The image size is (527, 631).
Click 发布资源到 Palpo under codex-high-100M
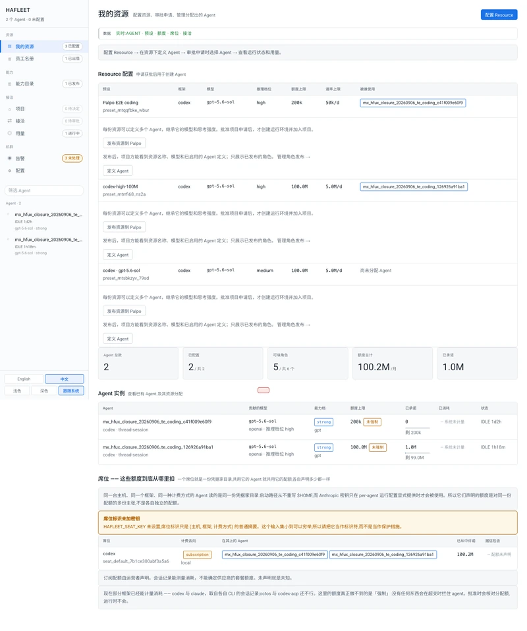(124, 227)
